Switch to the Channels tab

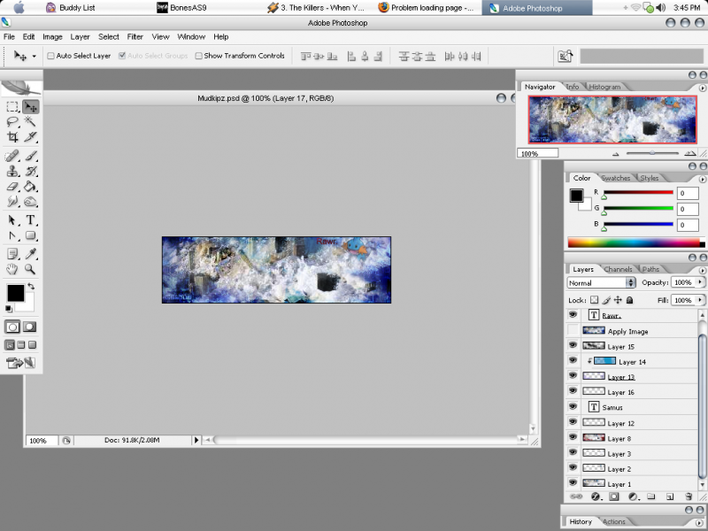[x=618, y=269]
